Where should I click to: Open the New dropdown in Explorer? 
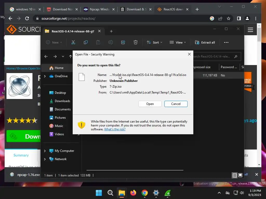click(x=54, y=42)
